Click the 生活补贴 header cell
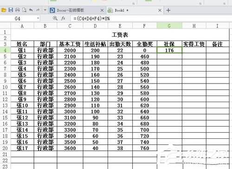The image size is (232, 169). [x=95, y=44]
